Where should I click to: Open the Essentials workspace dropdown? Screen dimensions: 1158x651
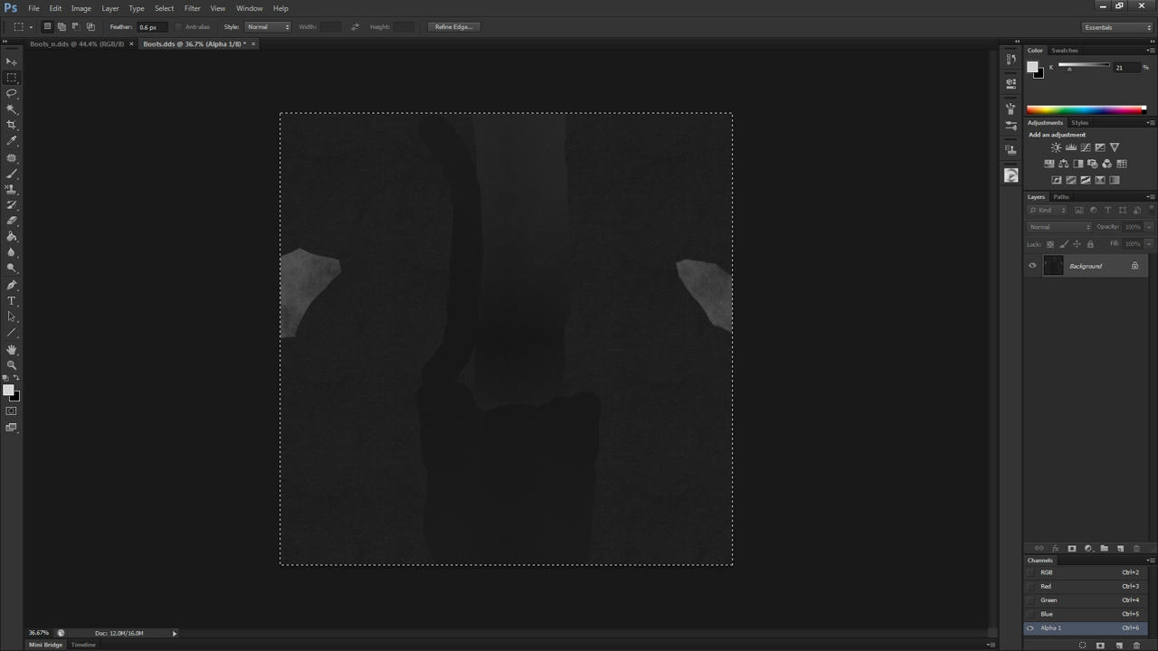(x=1117, y=27)
